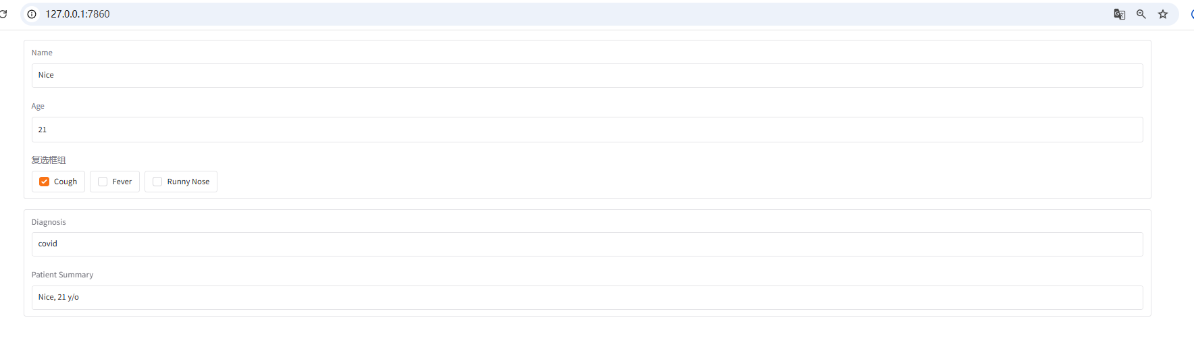Click into the Age field showing 21
Screen dimensions: 1194x353
coord(586,130)
